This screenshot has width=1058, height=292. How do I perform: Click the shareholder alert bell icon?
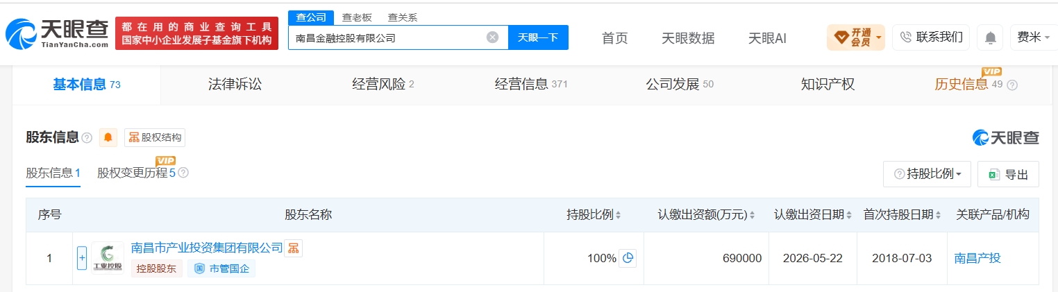click(x=108, y=137)
